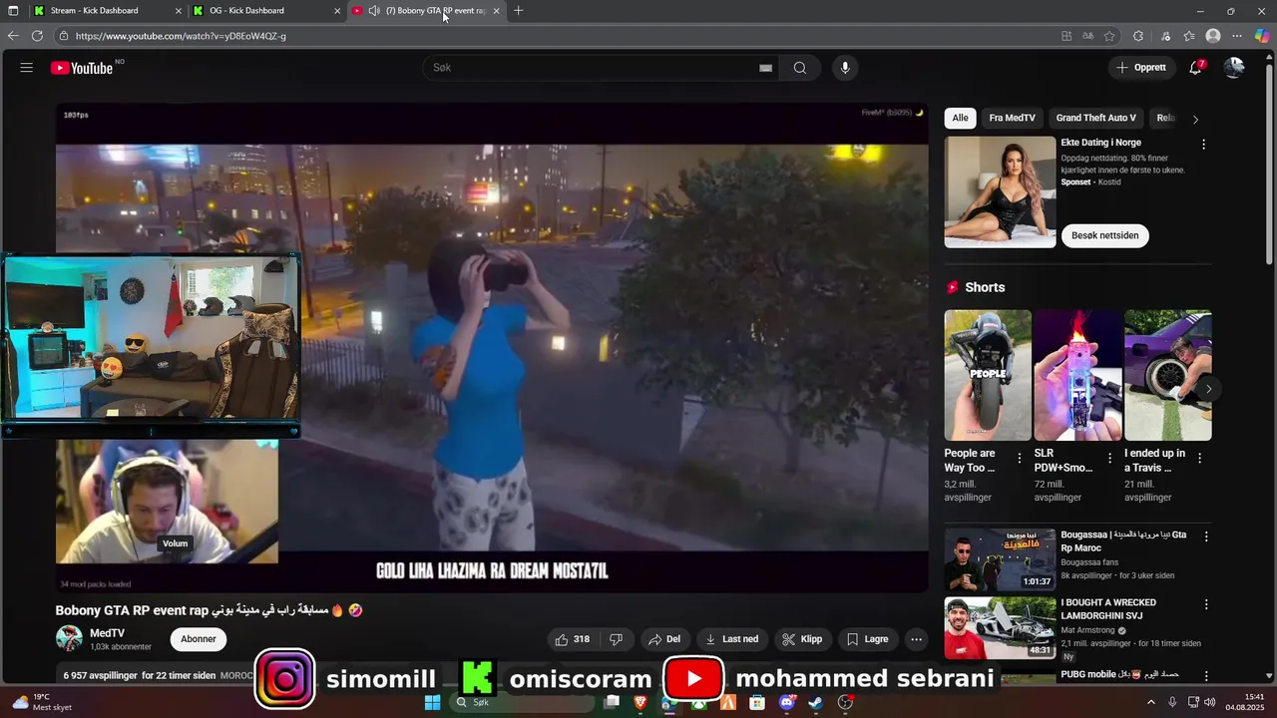Add page to favorites star
The width and height of the screenshot is (1277, 718).
(x=1109, y=36)
